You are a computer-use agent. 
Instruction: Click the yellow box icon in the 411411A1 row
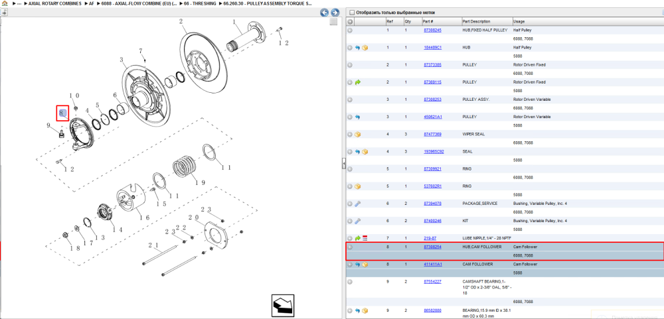[365, 265]
